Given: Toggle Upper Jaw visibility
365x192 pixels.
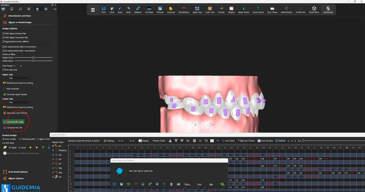Looking at the screenshot, I should coord(197,10).
